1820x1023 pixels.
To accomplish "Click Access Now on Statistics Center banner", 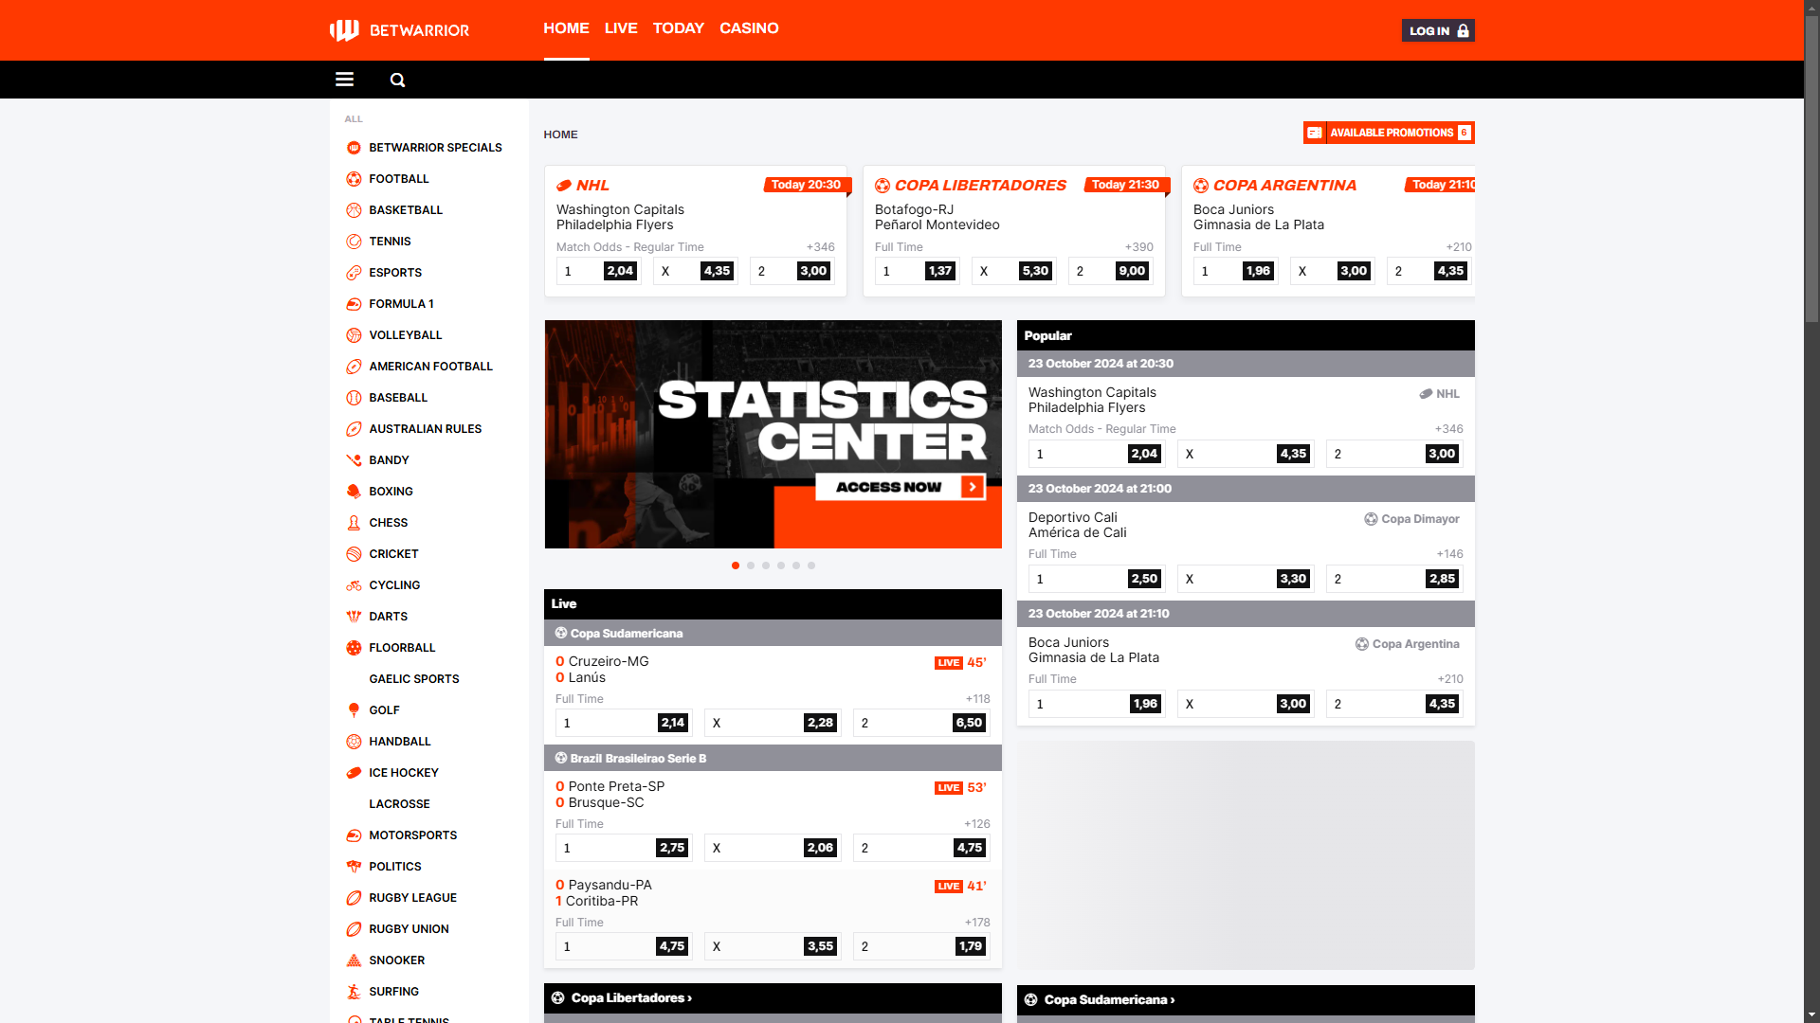I will (x=901, y=487).
